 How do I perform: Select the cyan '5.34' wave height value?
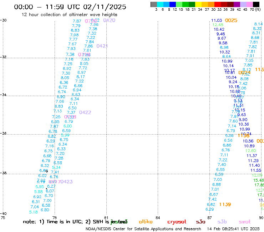pyautogui.click(x=56, y=167)
